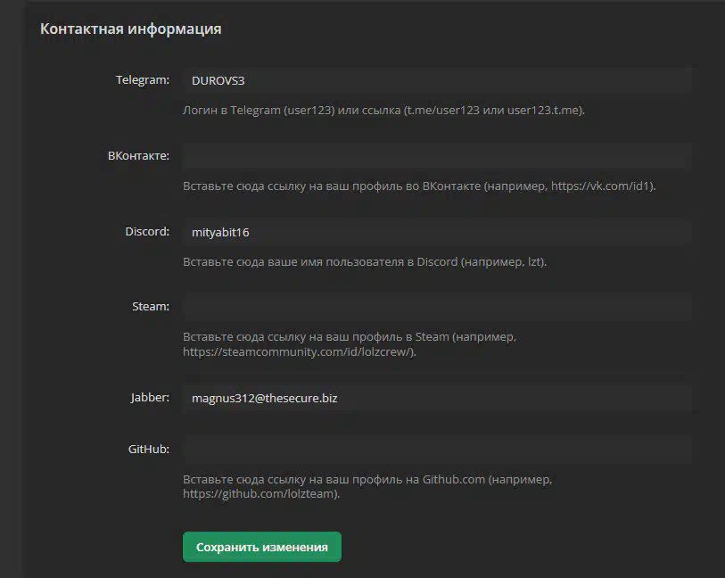The height and width of the screenshot is (578, 725).
Task: Click the Telegram field containing DUROVS3
Action: coord(437,80)
